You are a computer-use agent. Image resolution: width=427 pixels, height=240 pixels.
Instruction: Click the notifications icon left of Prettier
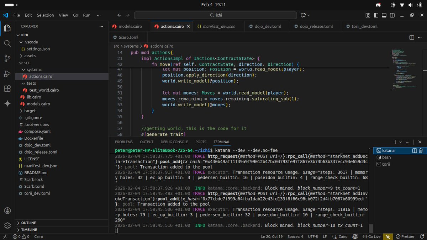(x=389, y=236)
